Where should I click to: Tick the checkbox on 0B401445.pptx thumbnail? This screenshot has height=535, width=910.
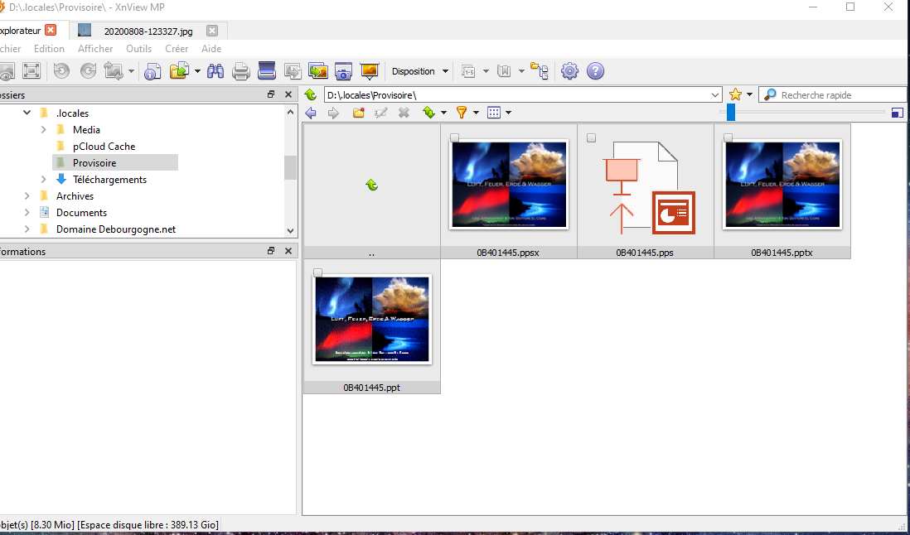pos(728,137)
